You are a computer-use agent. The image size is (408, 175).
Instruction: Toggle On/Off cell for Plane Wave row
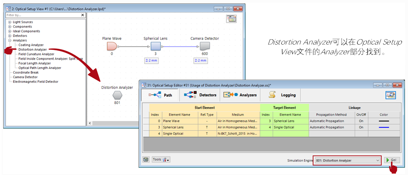point(361,121)
